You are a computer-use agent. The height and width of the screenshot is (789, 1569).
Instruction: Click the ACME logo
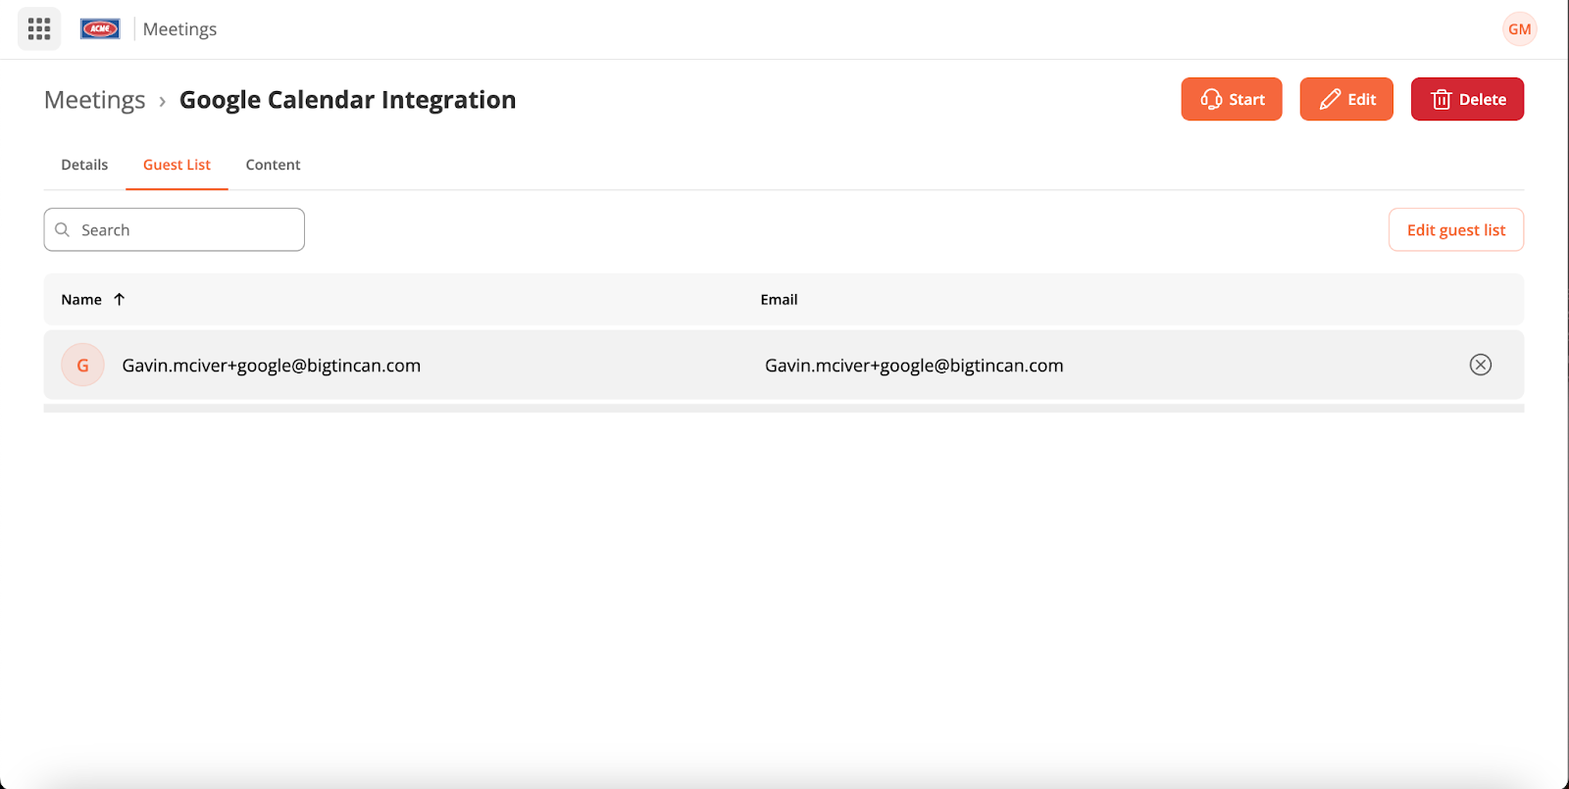(x=100, y=29)
